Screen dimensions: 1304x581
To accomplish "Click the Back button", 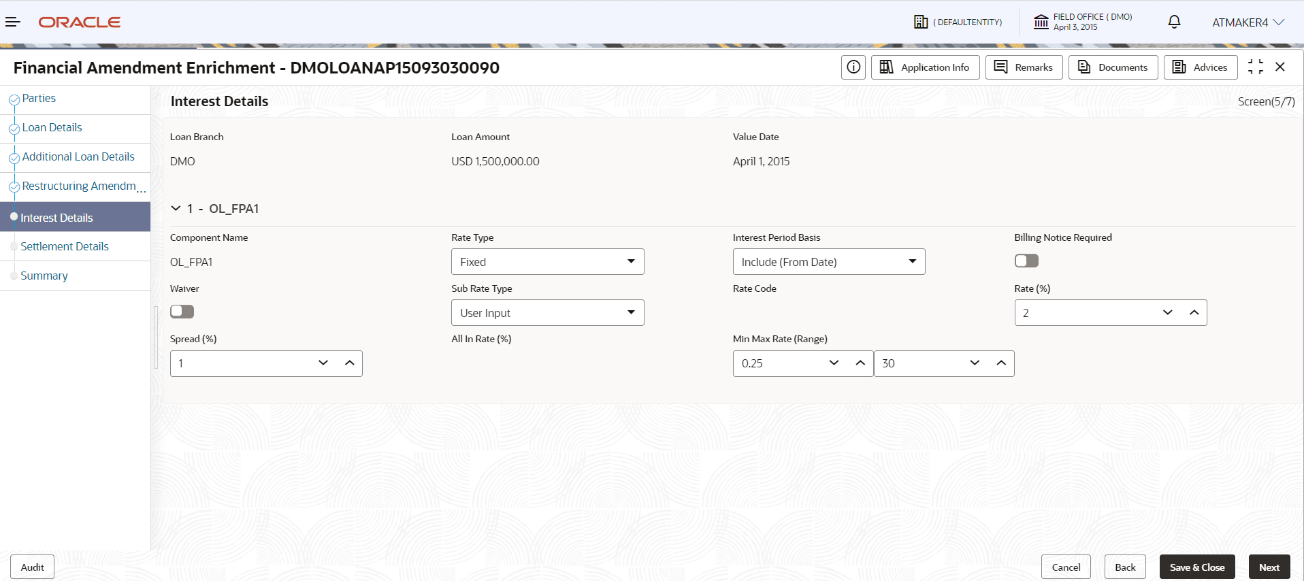I will click(1125, 567).
